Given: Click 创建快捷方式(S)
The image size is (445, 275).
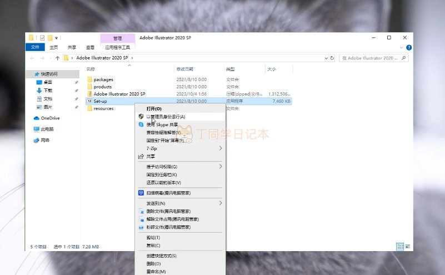Looking at the screenshot, I should (181, 256).
